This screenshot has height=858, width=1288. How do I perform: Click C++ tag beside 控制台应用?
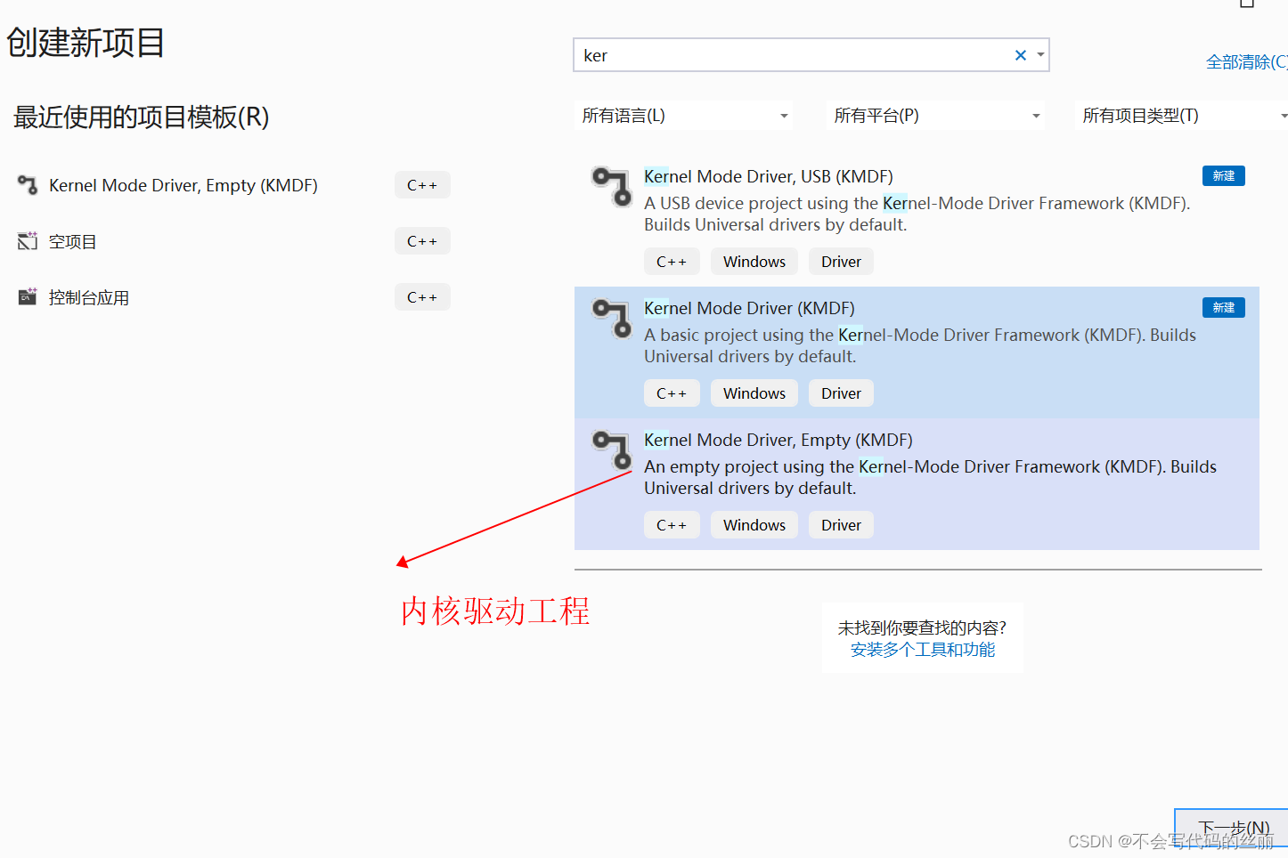[422, 297]
